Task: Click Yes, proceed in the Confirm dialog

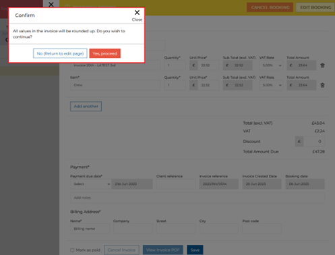Action: (x=105, y=53)
